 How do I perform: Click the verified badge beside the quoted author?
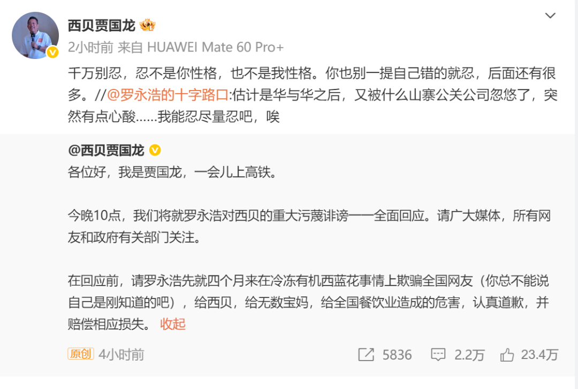point(155,150)
